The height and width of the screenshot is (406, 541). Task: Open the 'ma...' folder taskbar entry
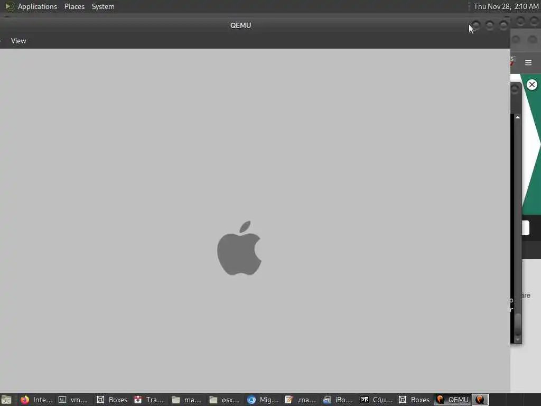click(x=186, y=400)
